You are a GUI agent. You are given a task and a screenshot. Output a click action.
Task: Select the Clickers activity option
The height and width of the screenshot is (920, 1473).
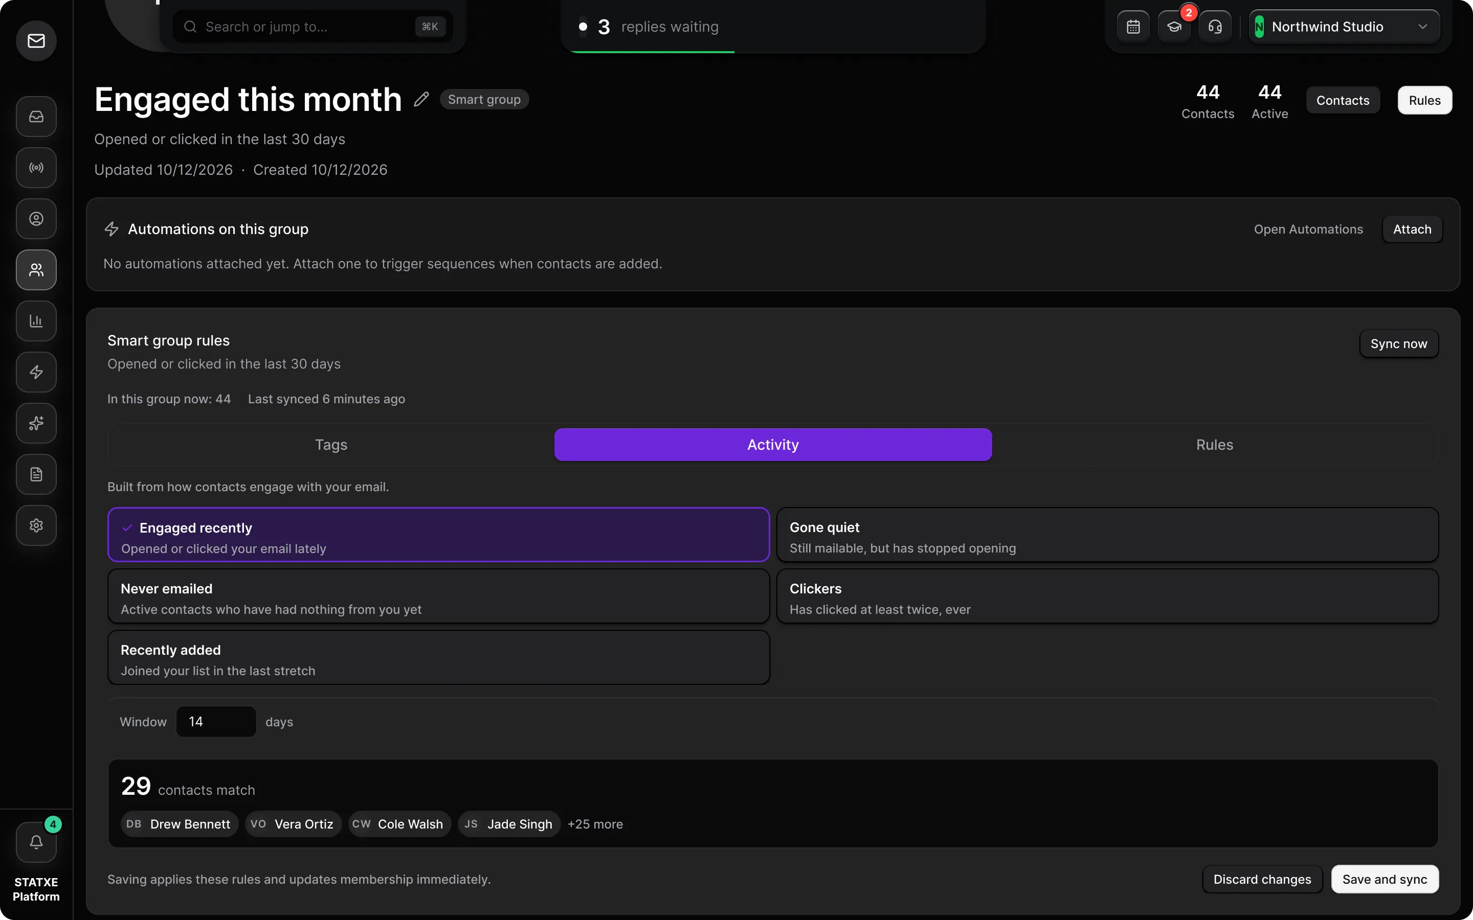(x=1107, y=596)
